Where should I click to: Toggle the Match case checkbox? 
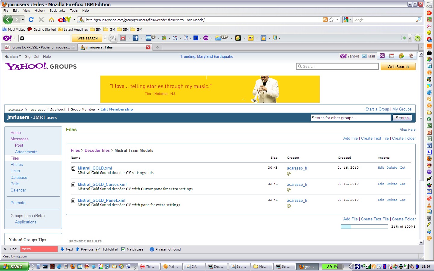(x=123, y=249)
